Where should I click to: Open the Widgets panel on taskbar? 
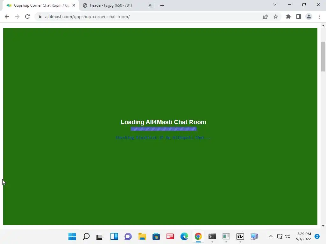114,236
